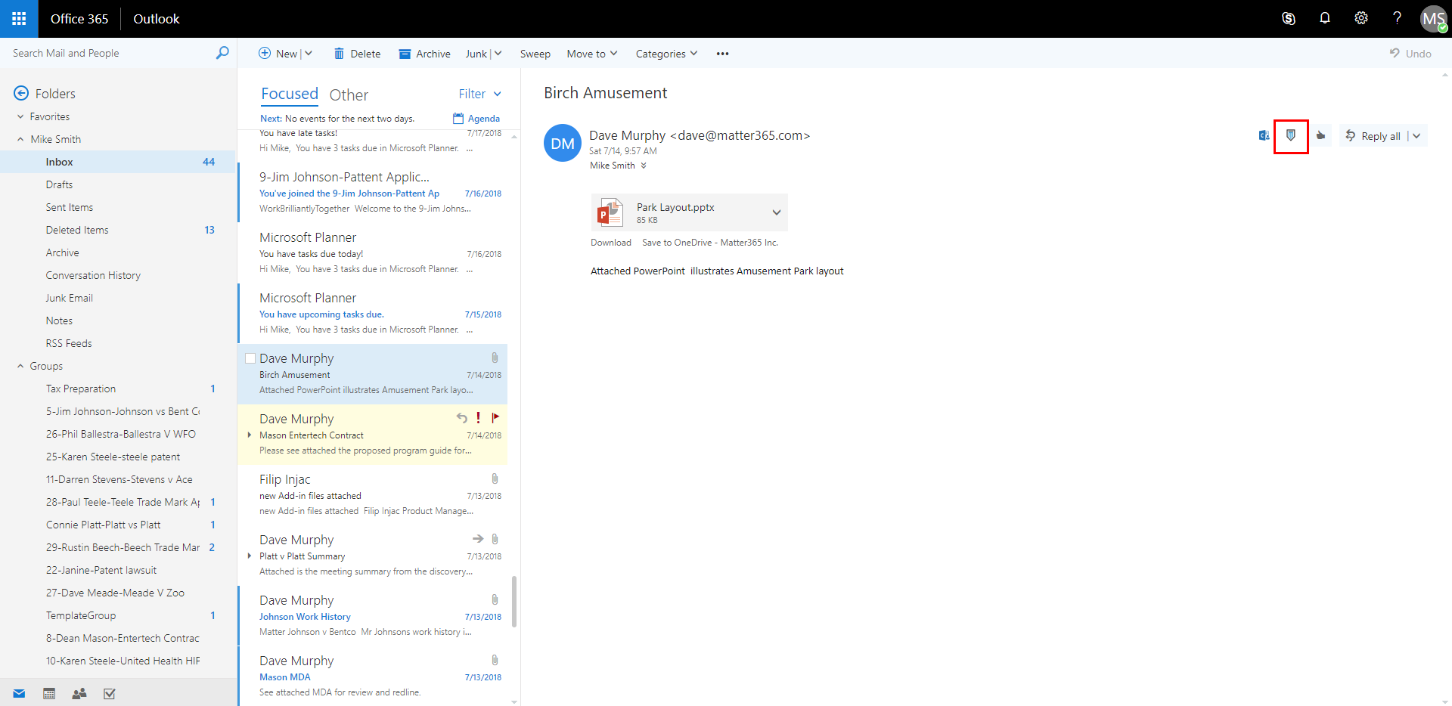Click Undo in the toolbar
The height and width of the screenshot is (706, 1452).
click(x=1410, y=54)
